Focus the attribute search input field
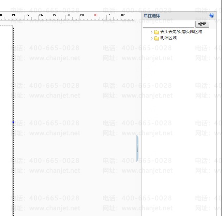The width and height of the screenshot is (222, 216). (x=168, y=24)
